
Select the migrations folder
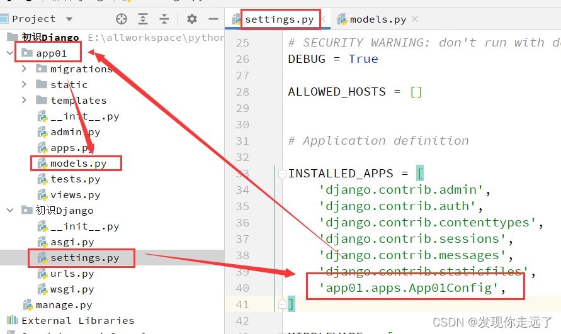coord(82,69)
